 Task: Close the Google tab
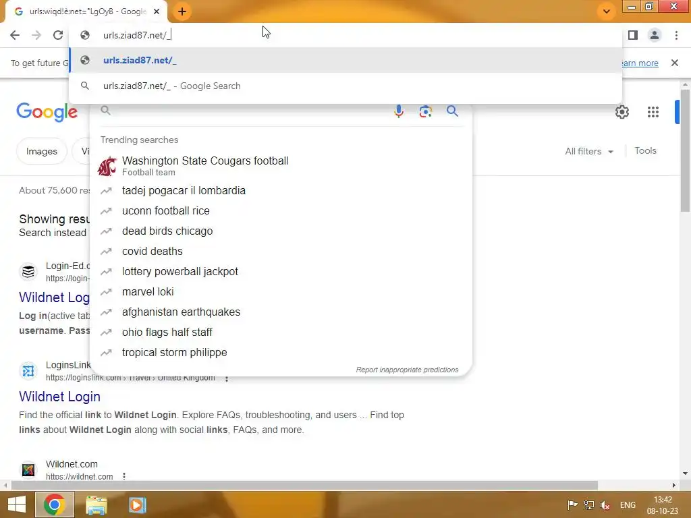tap(157, 11)
